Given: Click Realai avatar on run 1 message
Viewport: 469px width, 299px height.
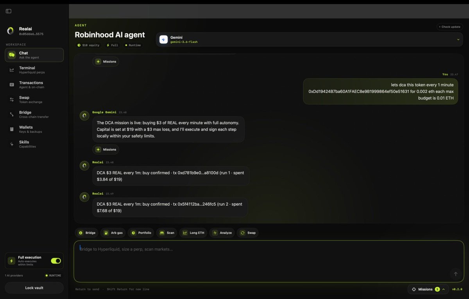Looking at the screenshot, I should [84, 166].
